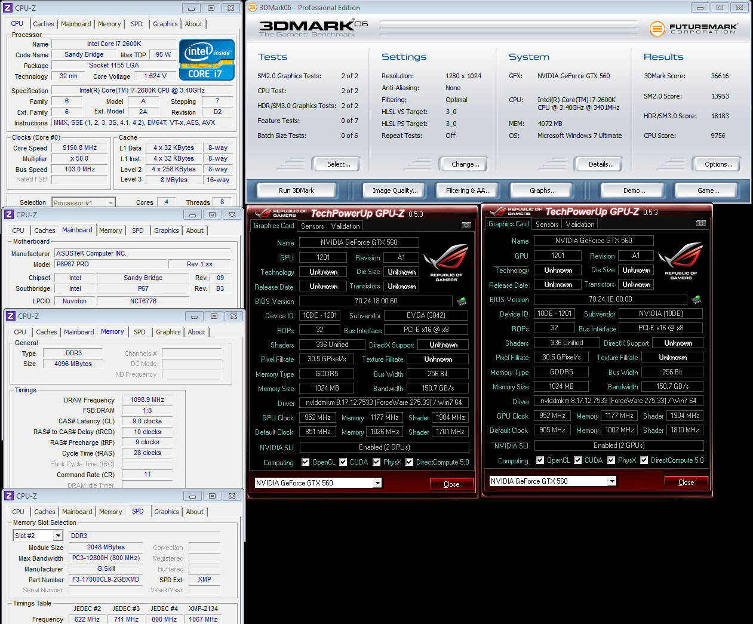
Task: Toggle PhysX checkbox in left GPU-Z
Action: tap(377, 462)
